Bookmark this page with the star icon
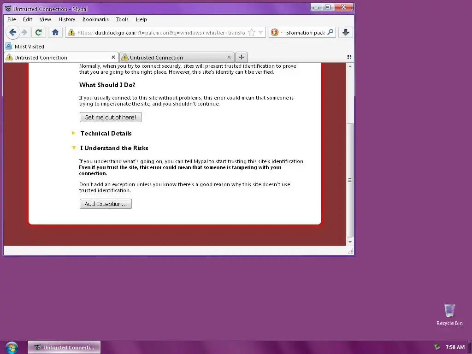Viewport: 472px width, 354px height. pyautogui.click(x=252, y=33)
